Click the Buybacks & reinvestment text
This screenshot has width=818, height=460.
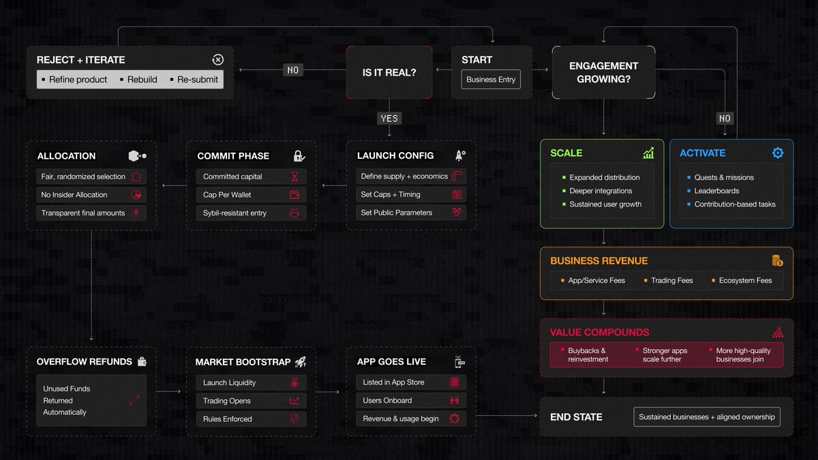coord(588,355)
